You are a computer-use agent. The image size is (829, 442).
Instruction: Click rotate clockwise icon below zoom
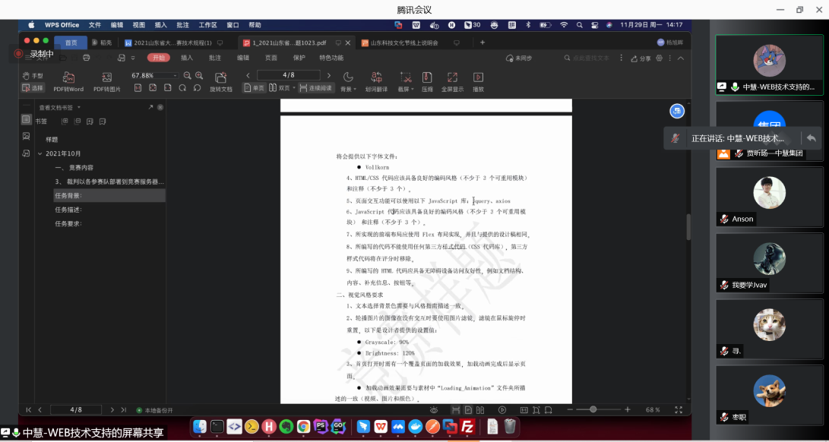182,88
